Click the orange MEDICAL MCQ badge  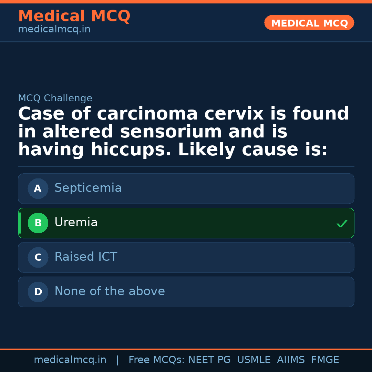[309, 23]
